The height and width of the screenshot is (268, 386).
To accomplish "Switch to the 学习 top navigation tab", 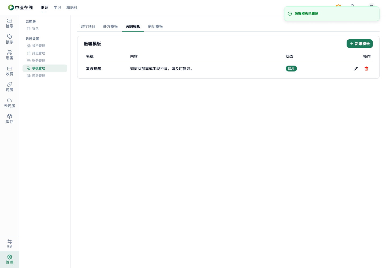I will [57, 7].
